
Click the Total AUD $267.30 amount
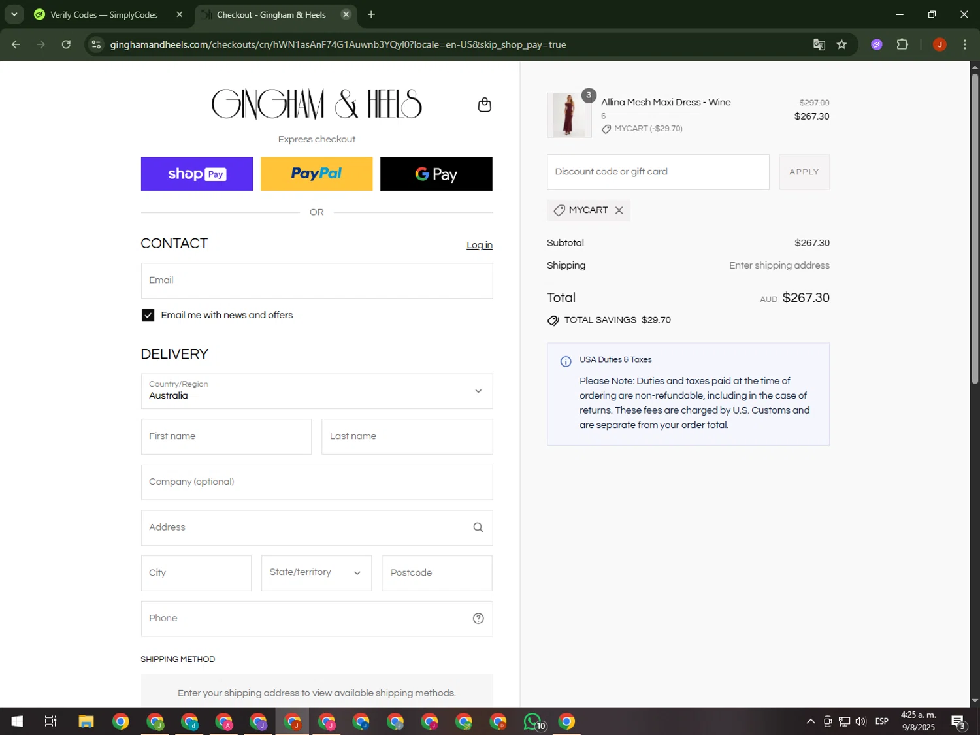(794, 298)
